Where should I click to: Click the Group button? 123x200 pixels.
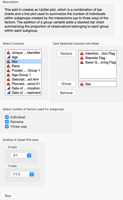tap(66, 84)
